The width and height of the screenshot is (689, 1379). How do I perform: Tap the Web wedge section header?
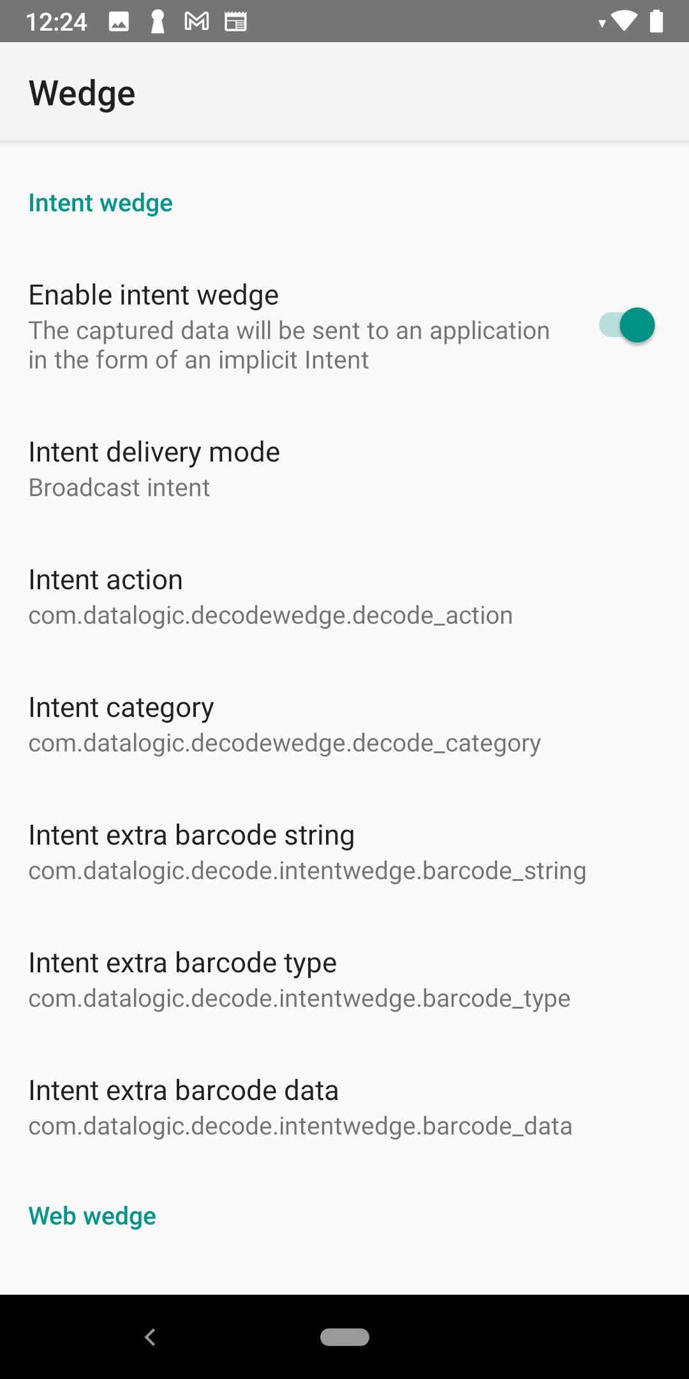point(93,1216)
